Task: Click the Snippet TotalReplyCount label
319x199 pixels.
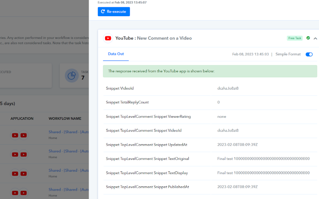Action: [127, 102]
